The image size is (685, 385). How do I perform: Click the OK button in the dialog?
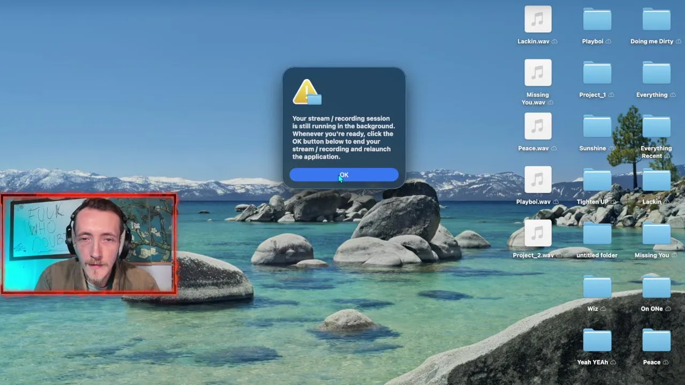tap(344, 175)
